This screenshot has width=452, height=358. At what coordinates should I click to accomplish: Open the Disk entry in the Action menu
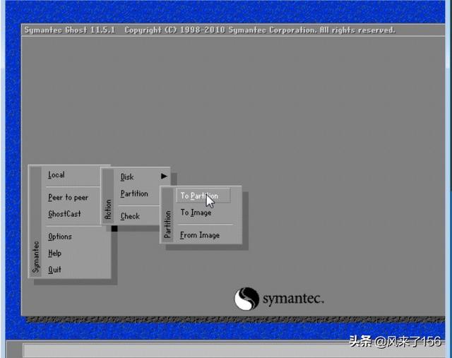point(127,177)
